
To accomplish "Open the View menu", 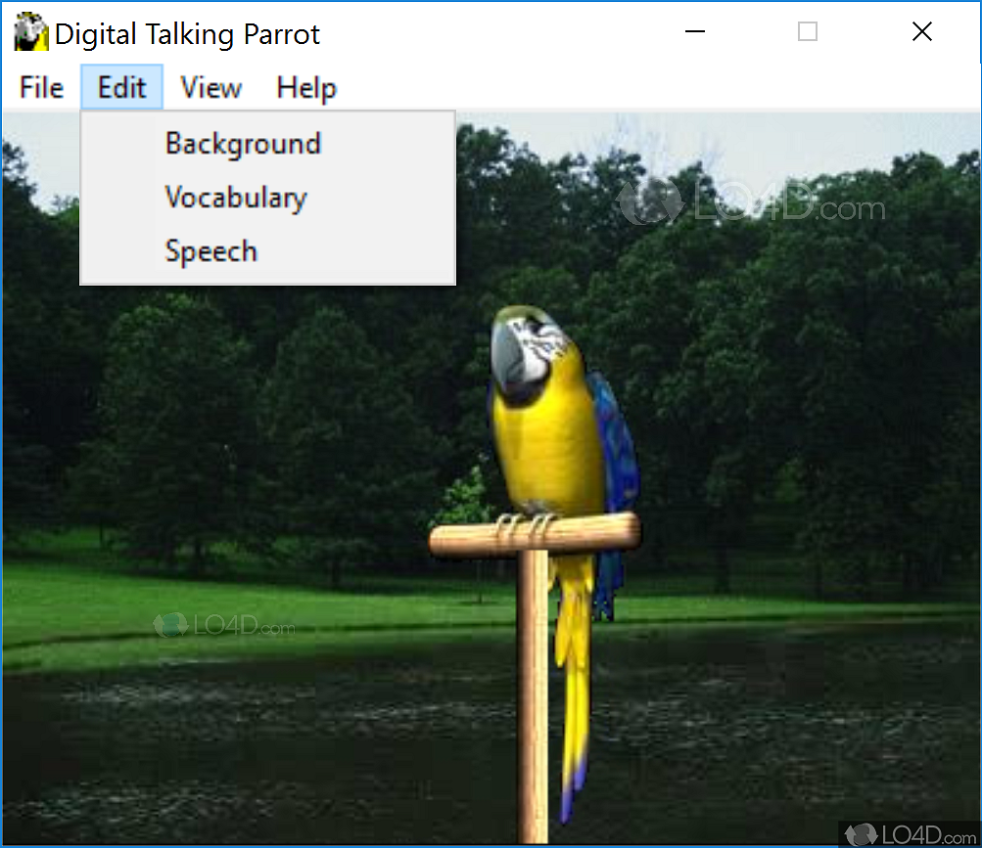I will click(x=210, y=88).
